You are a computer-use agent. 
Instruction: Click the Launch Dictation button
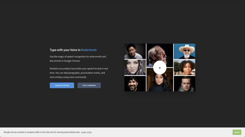tap(62, 85)
